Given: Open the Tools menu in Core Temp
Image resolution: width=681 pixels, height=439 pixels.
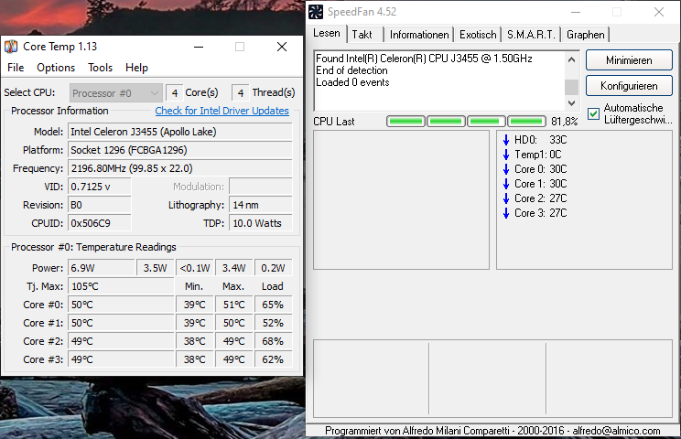Looking at the screenshot, I should click(101, 68).
